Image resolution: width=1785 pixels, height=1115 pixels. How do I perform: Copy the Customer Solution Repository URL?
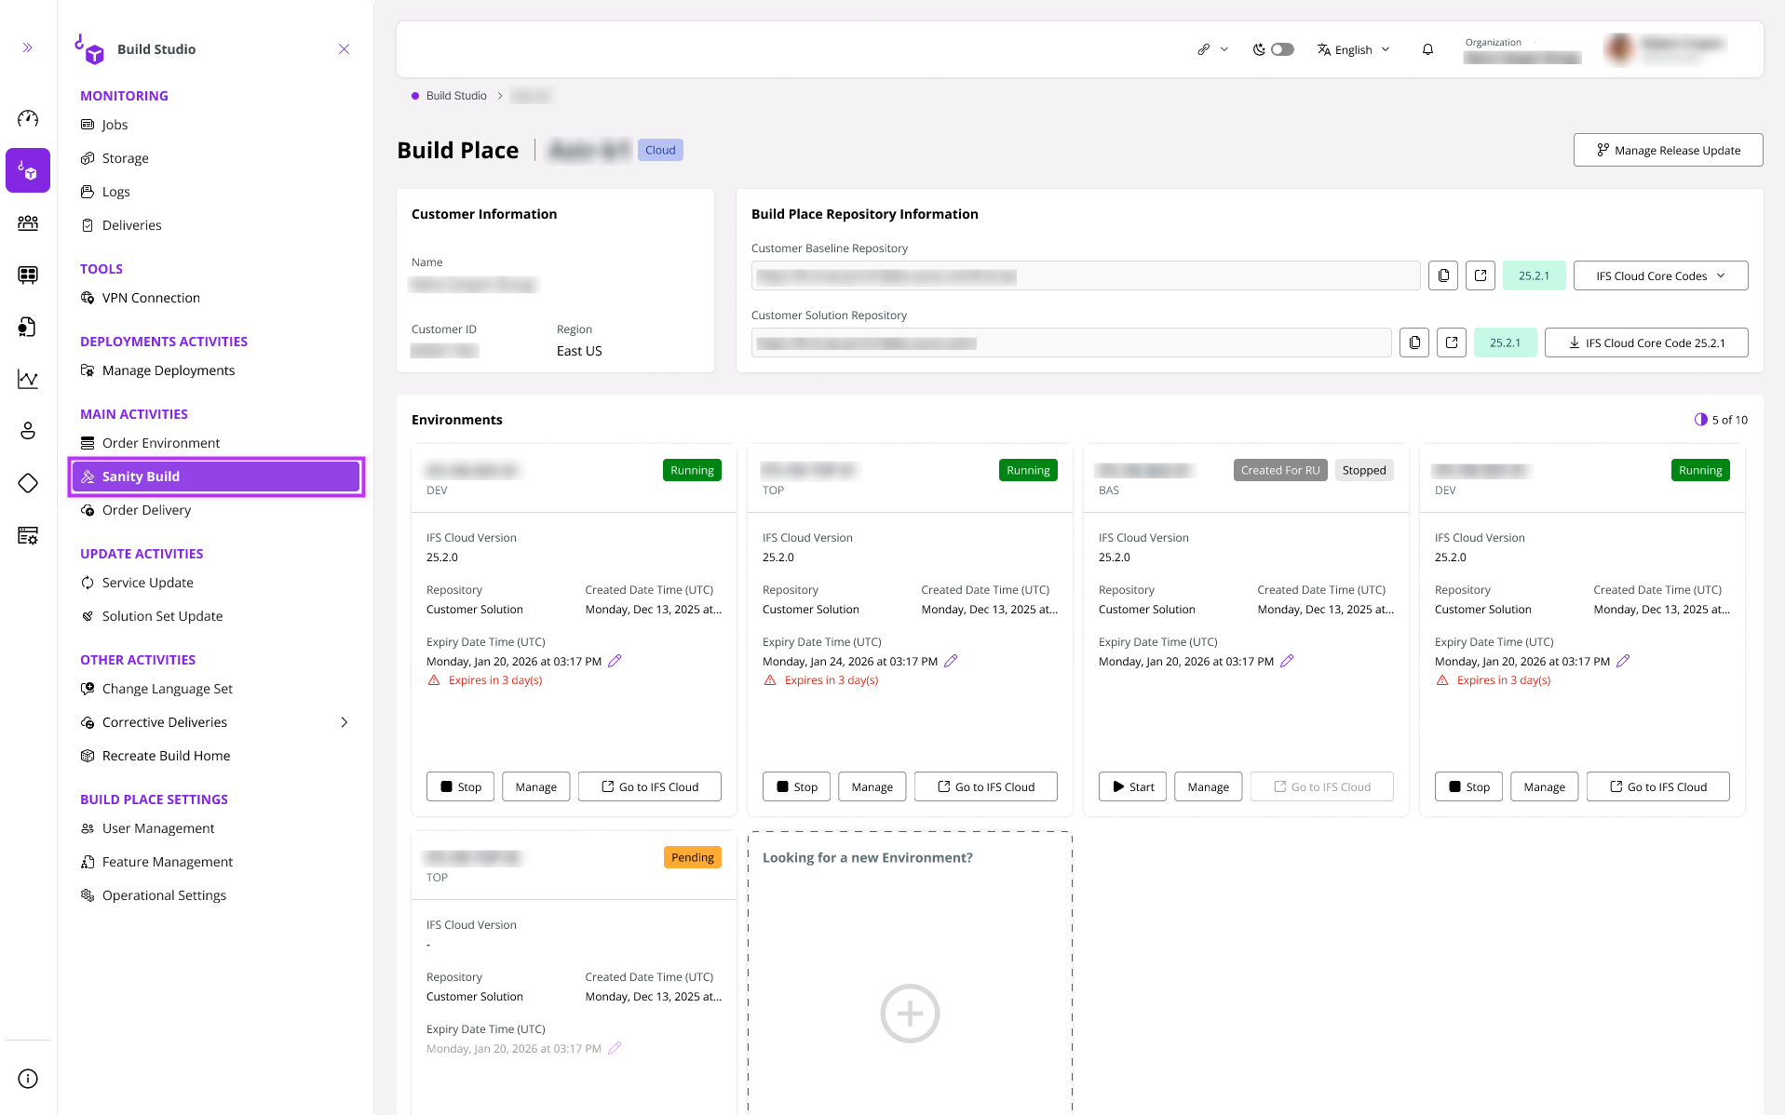(1414, 343)
